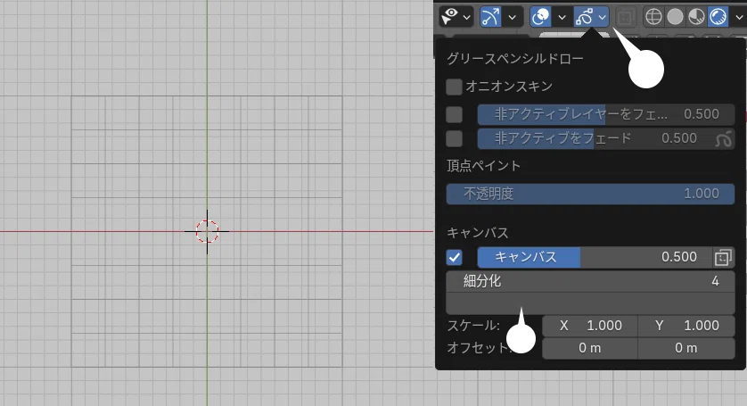Uncheck the キャンバス checkbox
747x406 pixels.
click(454, 258)
